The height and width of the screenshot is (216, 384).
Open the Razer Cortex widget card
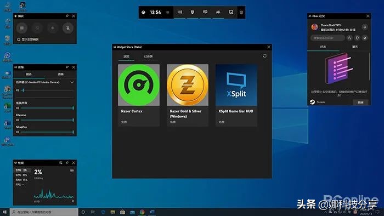click(139, 95)
